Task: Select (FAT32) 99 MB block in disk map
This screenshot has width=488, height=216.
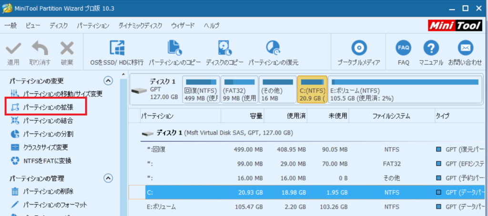Action: (239, 89)
